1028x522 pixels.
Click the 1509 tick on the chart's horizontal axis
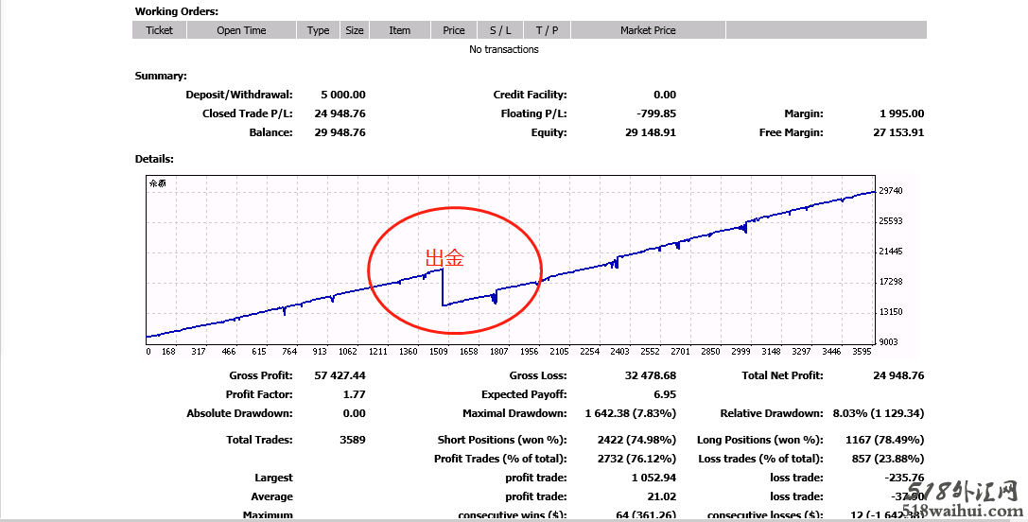[439, 352]
